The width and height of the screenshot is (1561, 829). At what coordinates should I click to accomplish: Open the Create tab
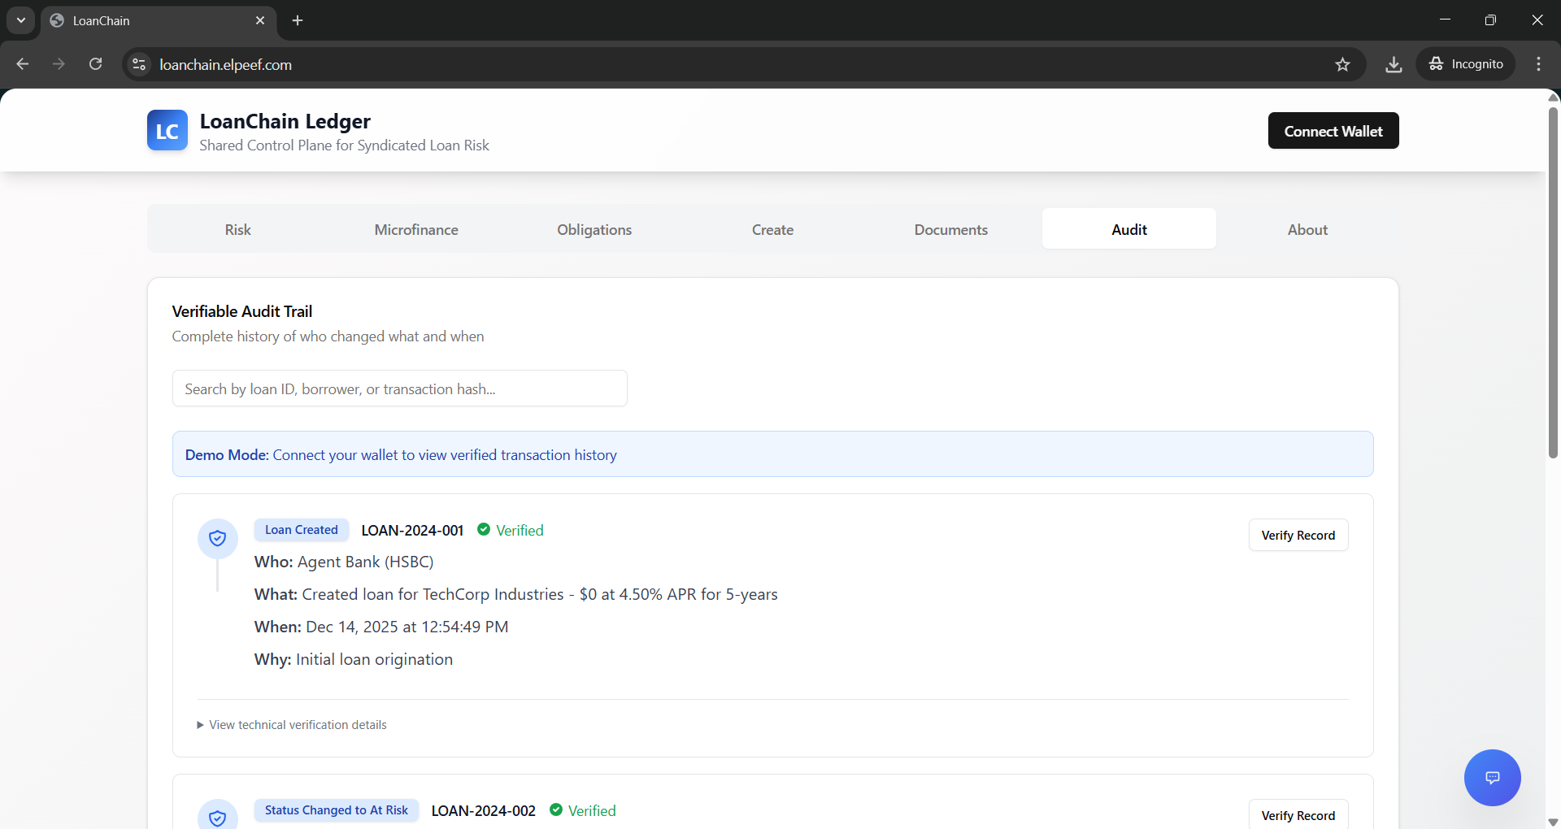(772, 230)
